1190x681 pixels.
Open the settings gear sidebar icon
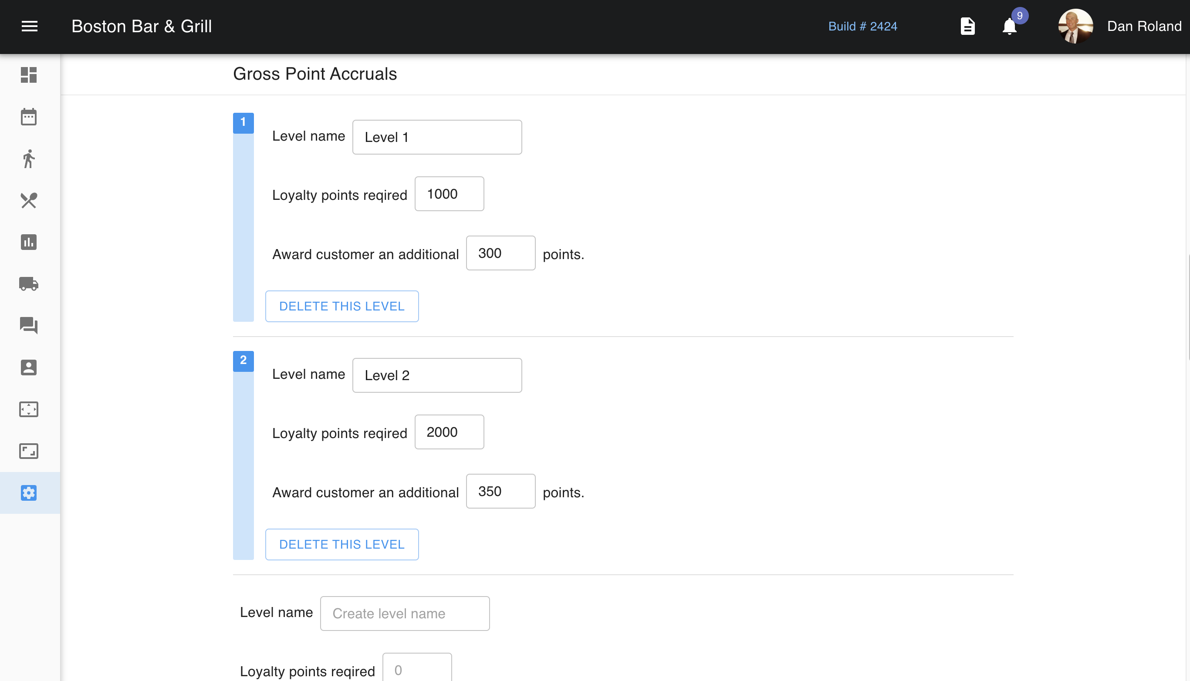[29, 493]
